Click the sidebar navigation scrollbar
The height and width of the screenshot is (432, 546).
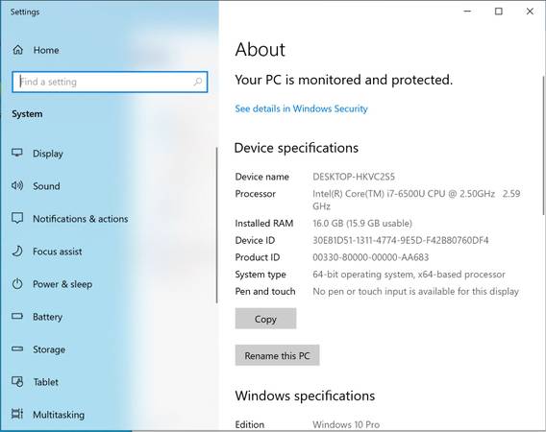(216, 225)
